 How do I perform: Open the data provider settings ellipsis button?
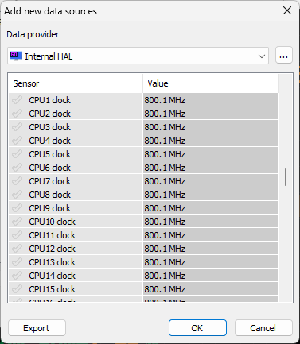click(x=284, y=56)
